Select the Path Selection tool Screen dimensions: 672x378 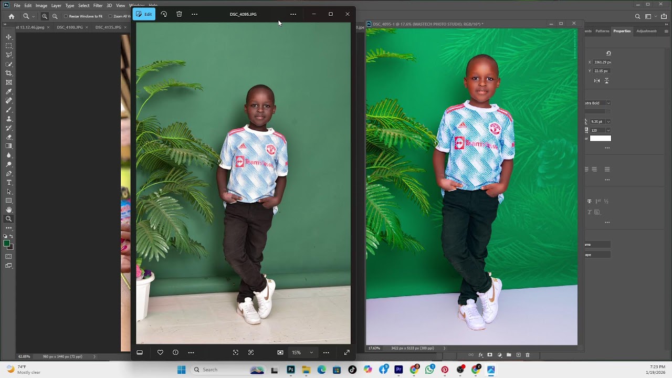tap(9, 192)
